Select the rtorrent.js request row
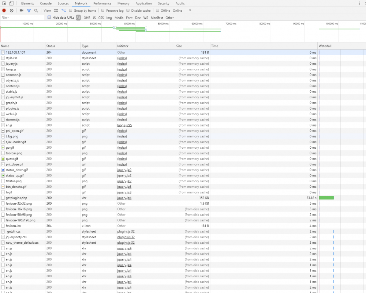 click(183, 120)
